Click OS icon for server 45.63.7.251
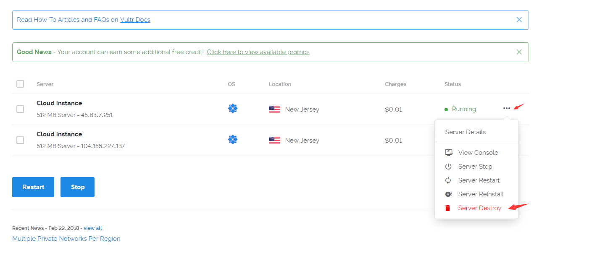This screenshot has width=592, height=258. 233,109
